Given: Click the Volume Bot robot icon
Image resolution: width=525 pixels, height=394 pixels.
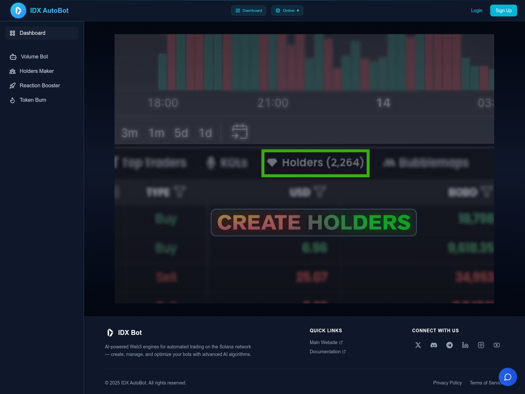Looking at the screenshot, I should pyautogui.click(x=13, y=57).
